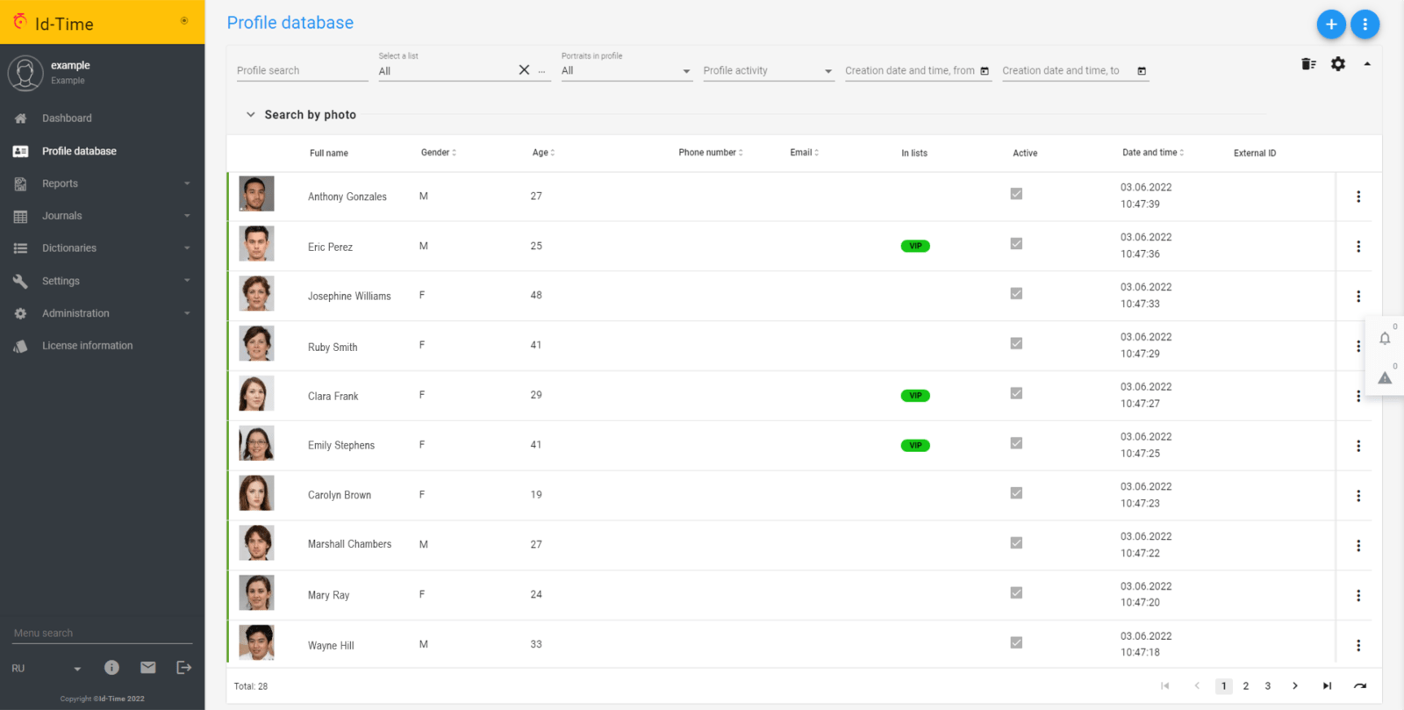Sort table by Age column header
Screen dimensions: 1404x710
(543, 153)
